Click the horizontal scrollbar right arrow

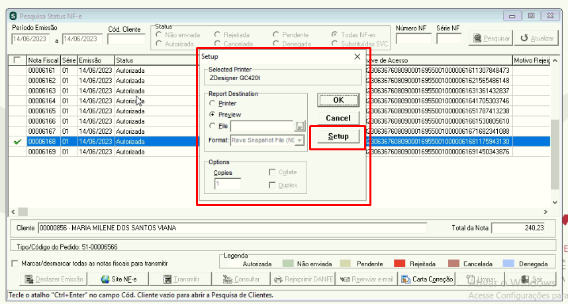point(545,211)
